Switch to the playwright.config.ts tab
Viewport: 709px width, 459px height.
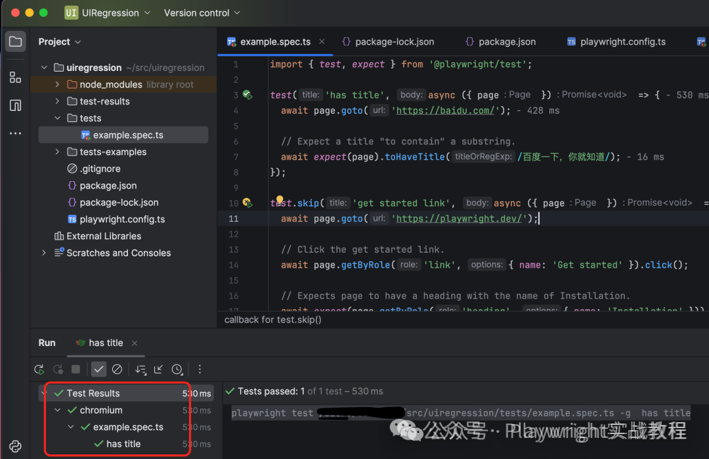(622, 42)
